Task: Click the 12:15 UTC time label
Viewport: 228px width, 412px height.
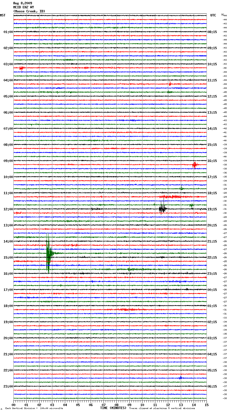Action: [212, 96]
